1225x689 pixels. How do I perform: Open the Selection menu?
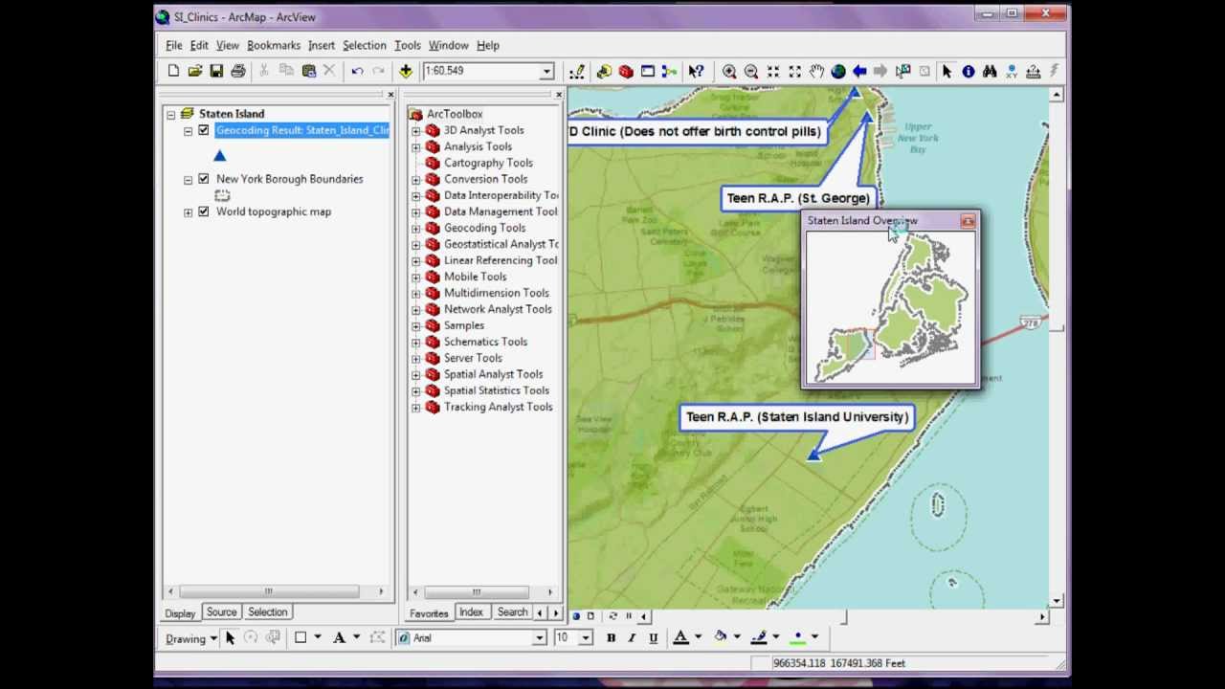[x=365, y=45]
